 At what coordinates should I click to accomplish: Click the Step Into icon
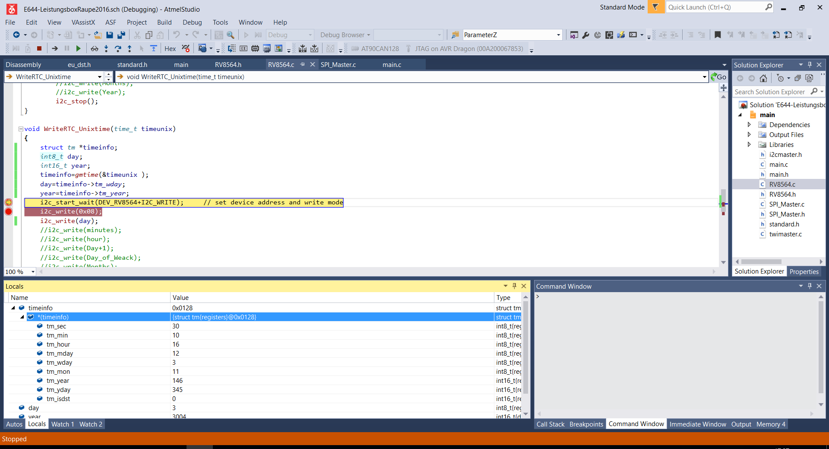pyautogui.click(x=106, y=48)
